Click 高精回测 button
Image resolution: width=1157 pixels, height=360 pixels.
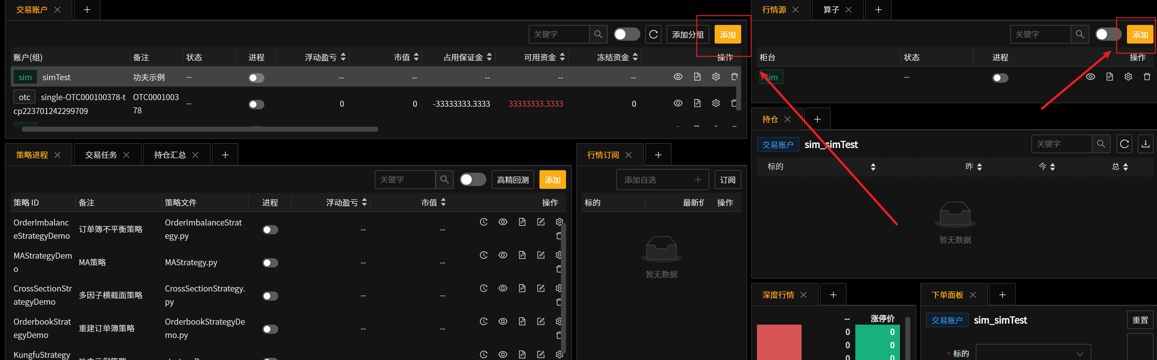point(513,180)
